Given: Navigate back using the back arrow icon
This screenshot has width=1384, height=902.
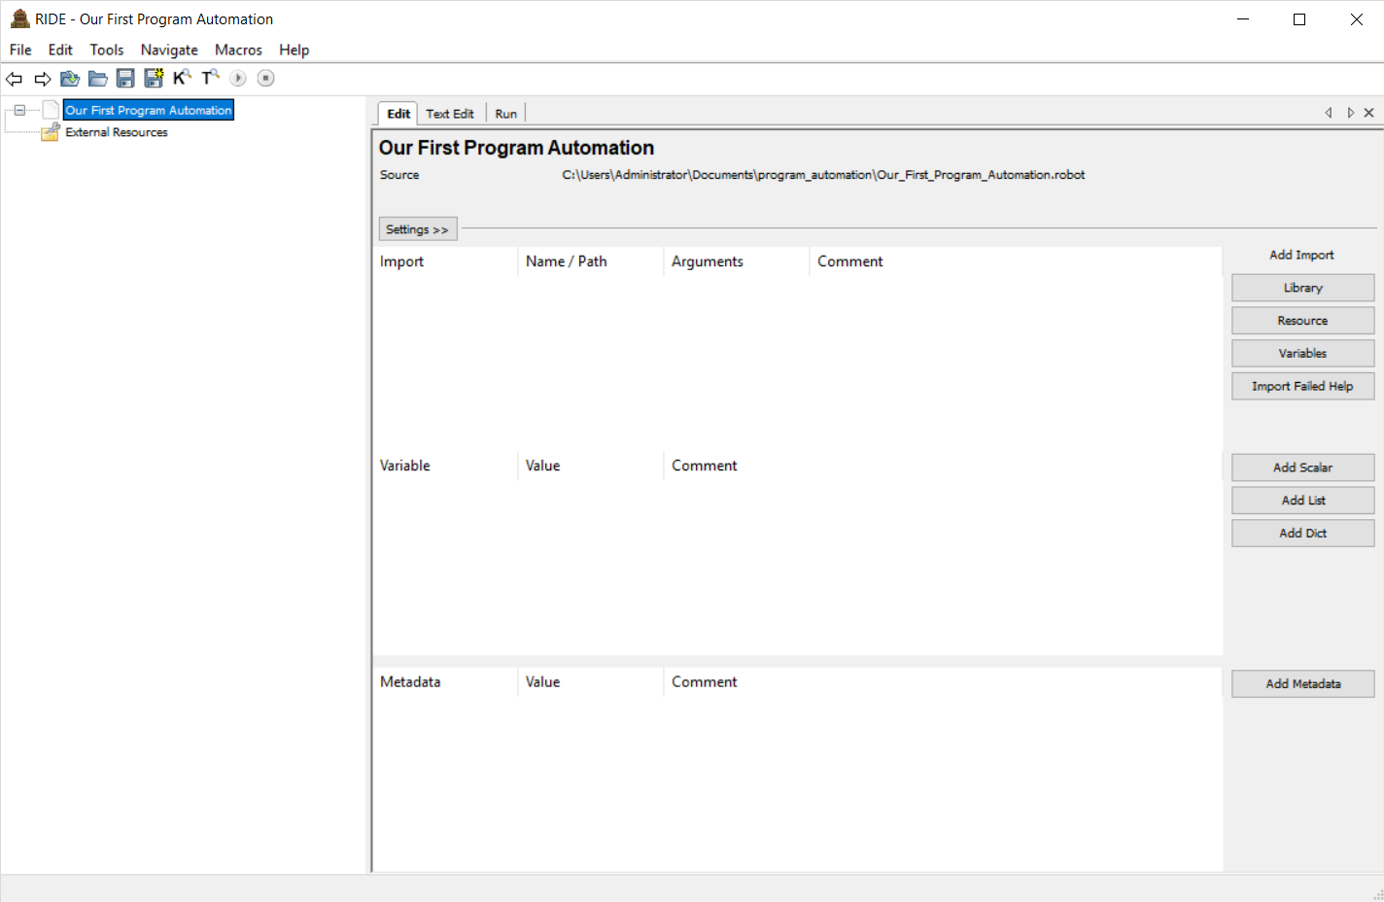Looking at the screenshot, I should point(14,78).
